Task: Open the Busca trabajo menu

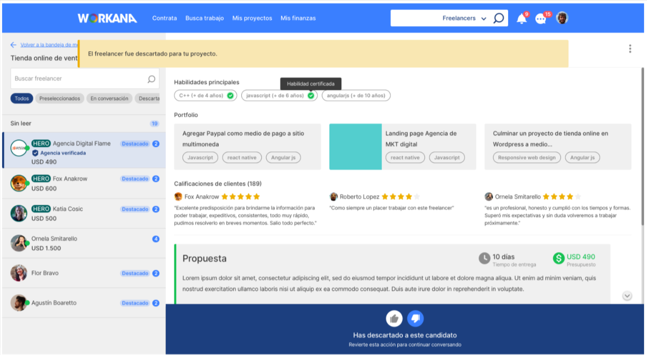Action: [204, 18]
